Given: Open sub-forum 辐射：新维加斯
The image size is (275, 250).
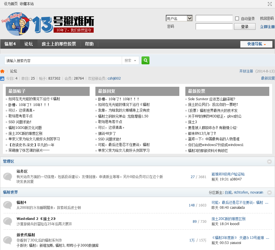Looking at the screenshot, I should (42, 245).
